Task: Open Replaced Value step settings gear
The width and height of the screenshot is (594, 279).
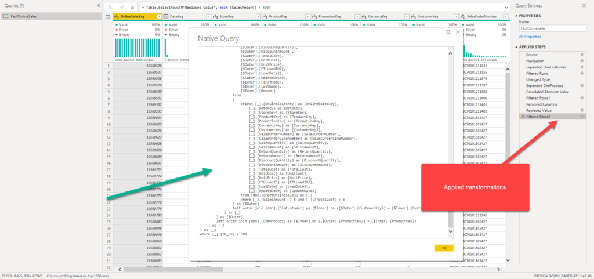Action: pyautogui.click(x=581, y=110)
